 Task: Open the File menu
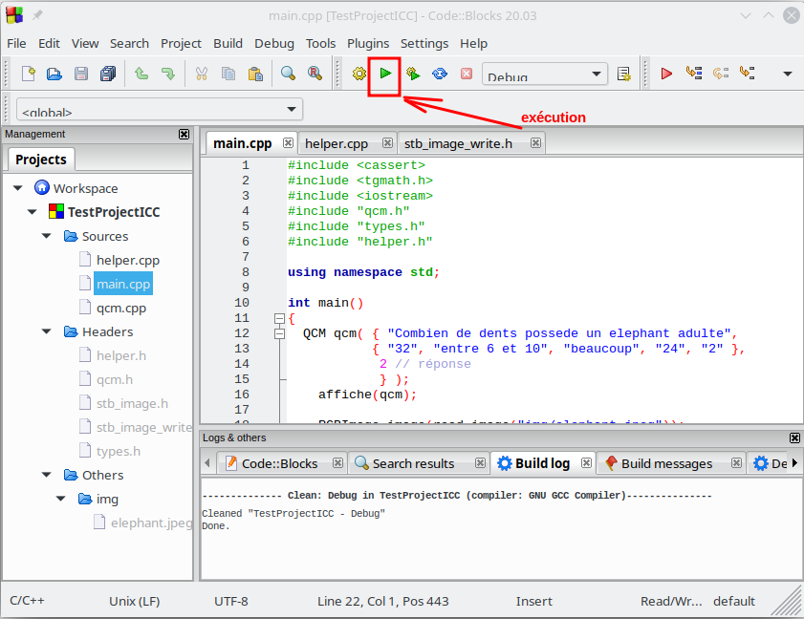point(16,44)
